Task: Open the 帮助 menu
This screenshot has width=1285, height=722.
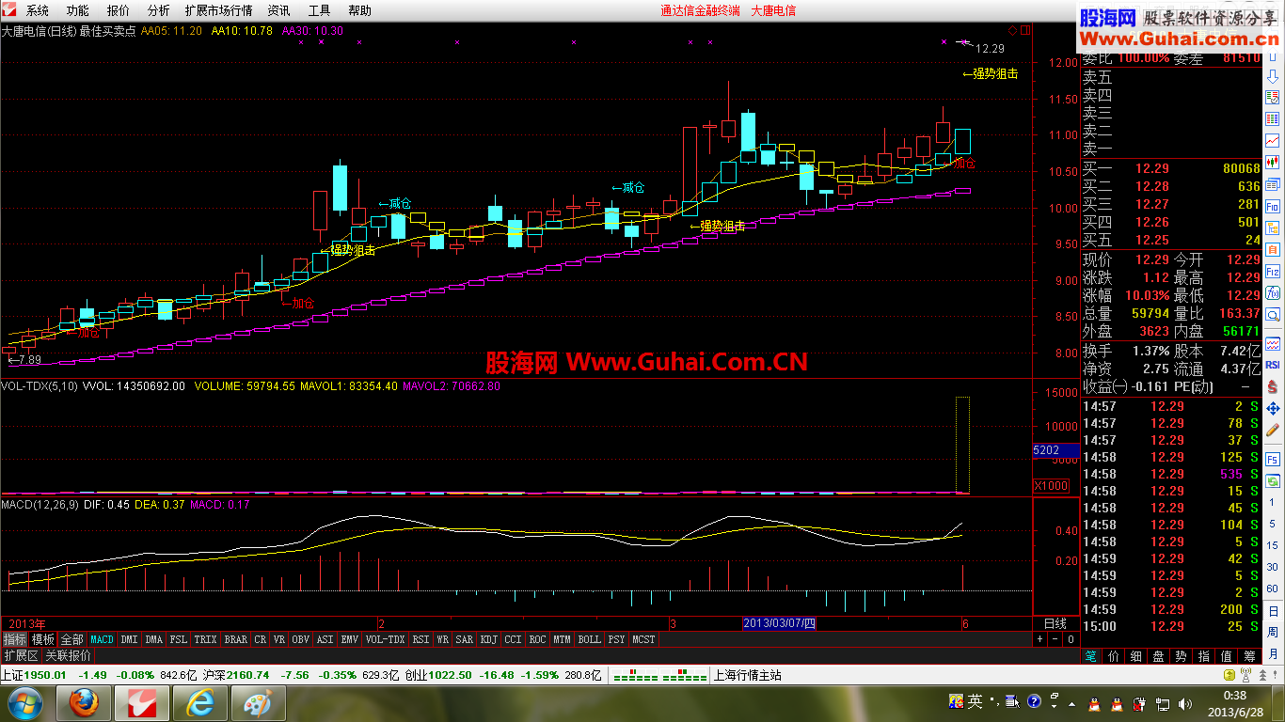Action: 359,10
